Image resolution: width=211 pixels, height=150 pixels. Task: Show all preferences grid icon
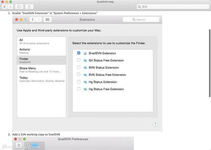(x=47, y=19)
